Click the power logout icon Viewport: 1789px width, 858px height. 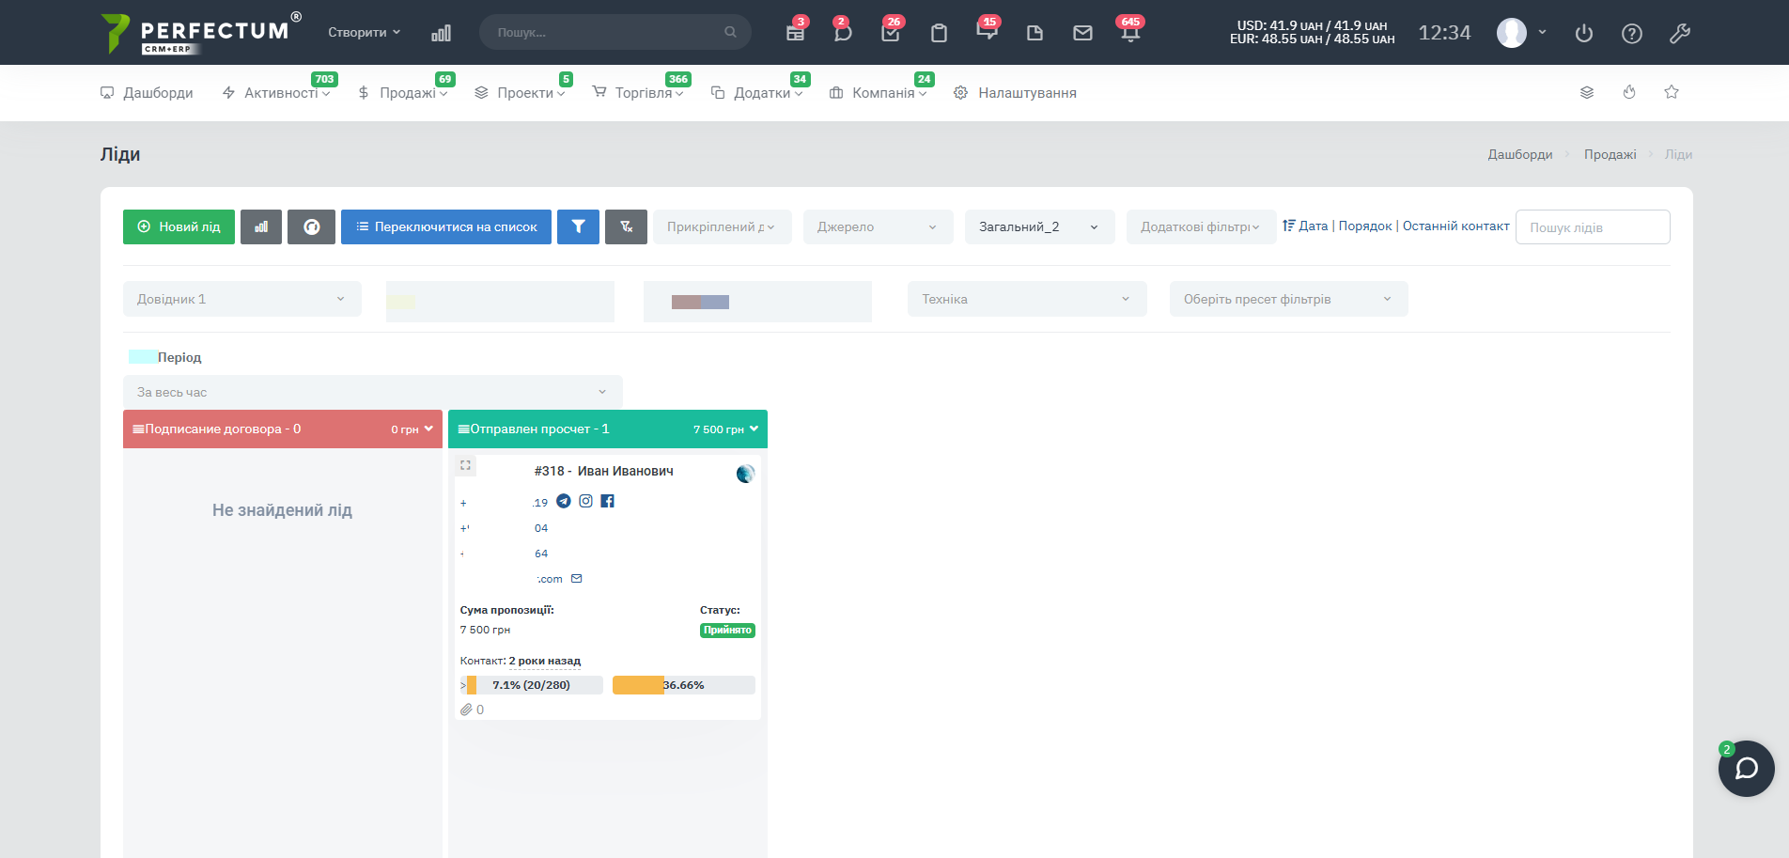click(x=1584, y=33)
